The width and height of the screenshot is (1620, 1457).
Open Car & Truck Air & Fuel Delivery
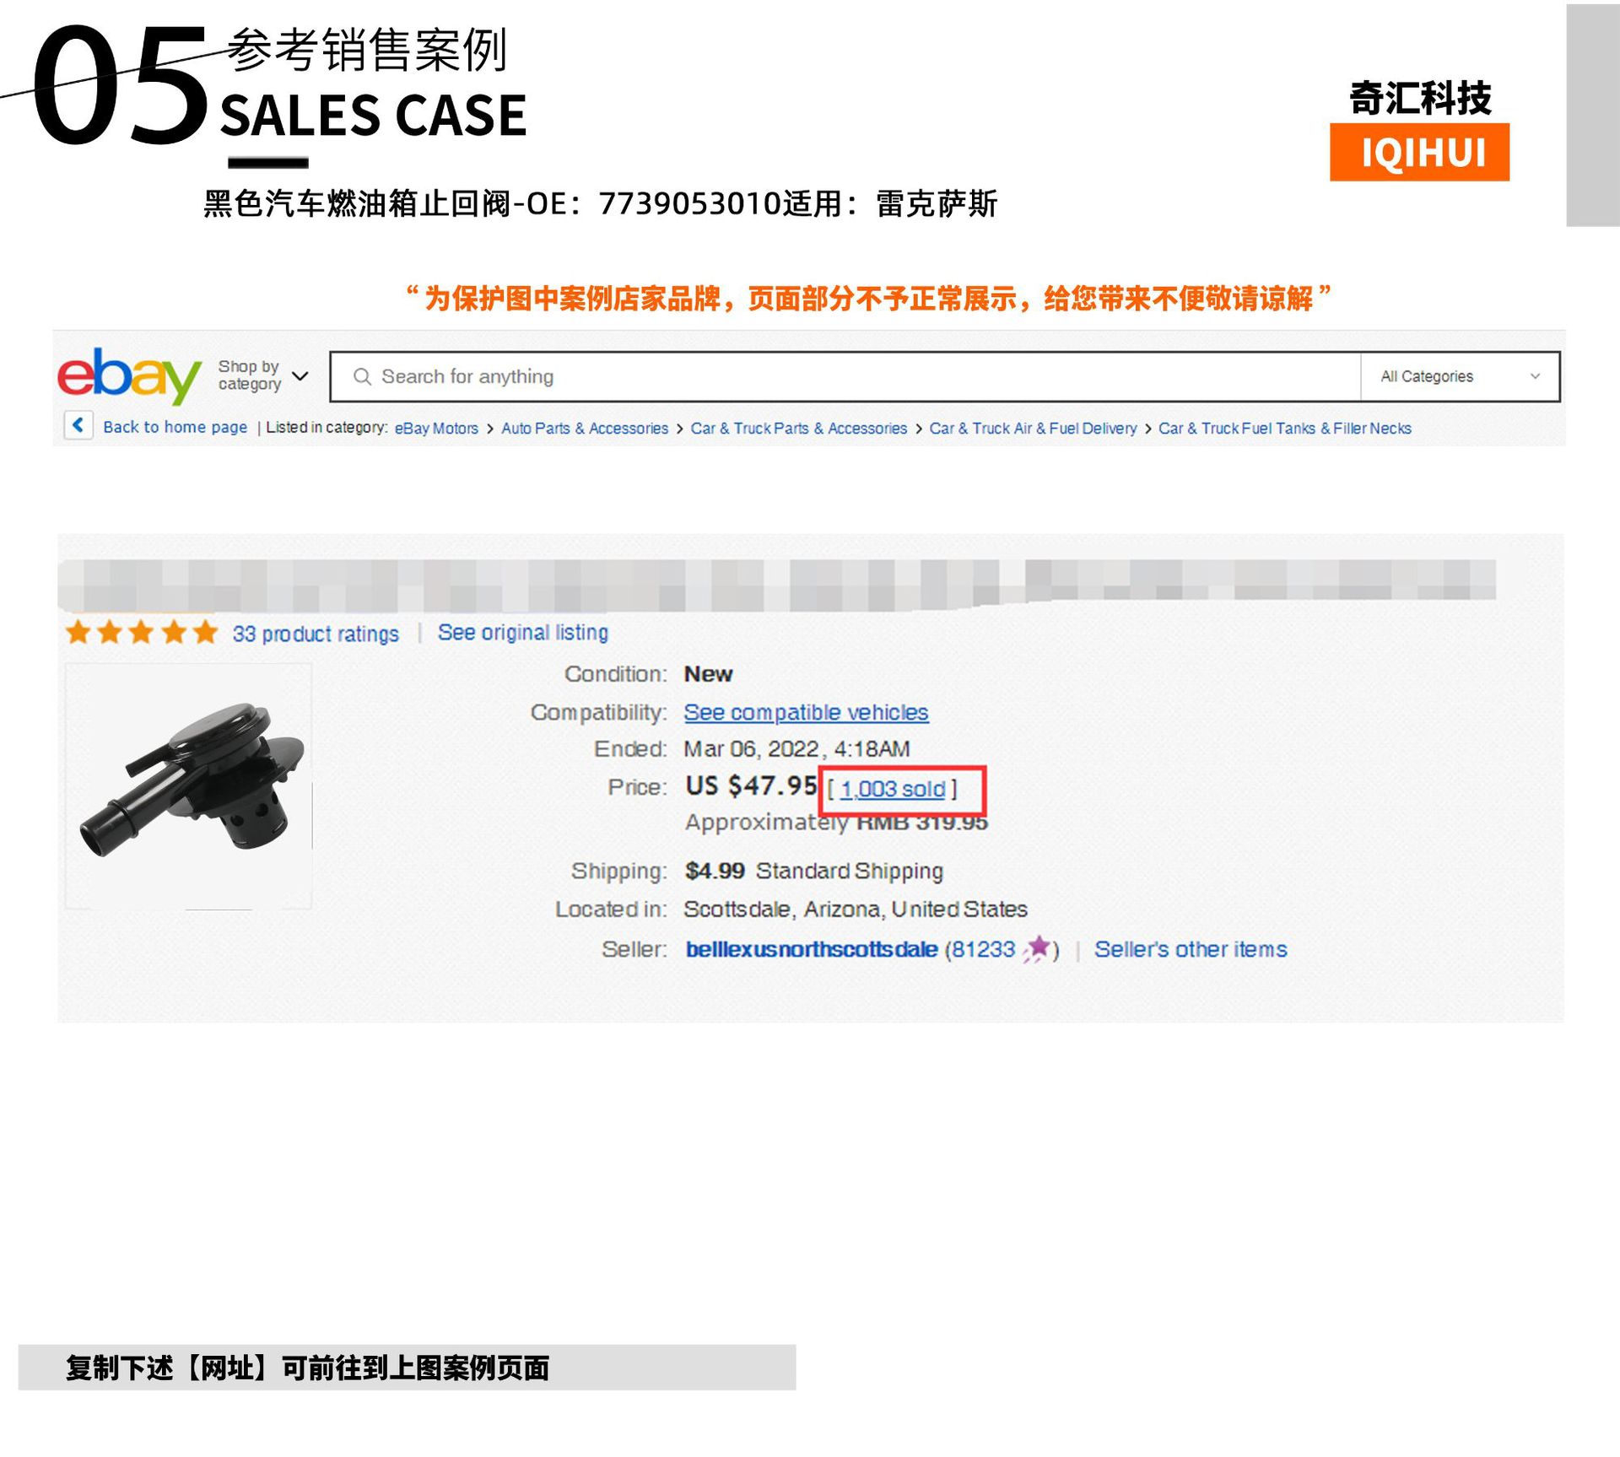click(1033, 429)
